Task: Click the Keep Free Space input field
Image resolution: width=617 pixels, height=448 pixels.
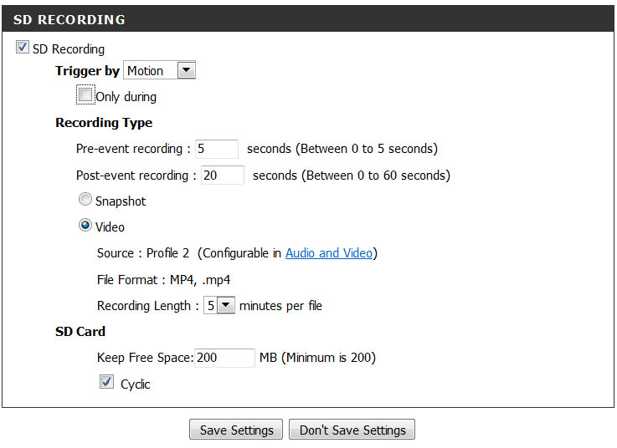Action: point(224,358)
